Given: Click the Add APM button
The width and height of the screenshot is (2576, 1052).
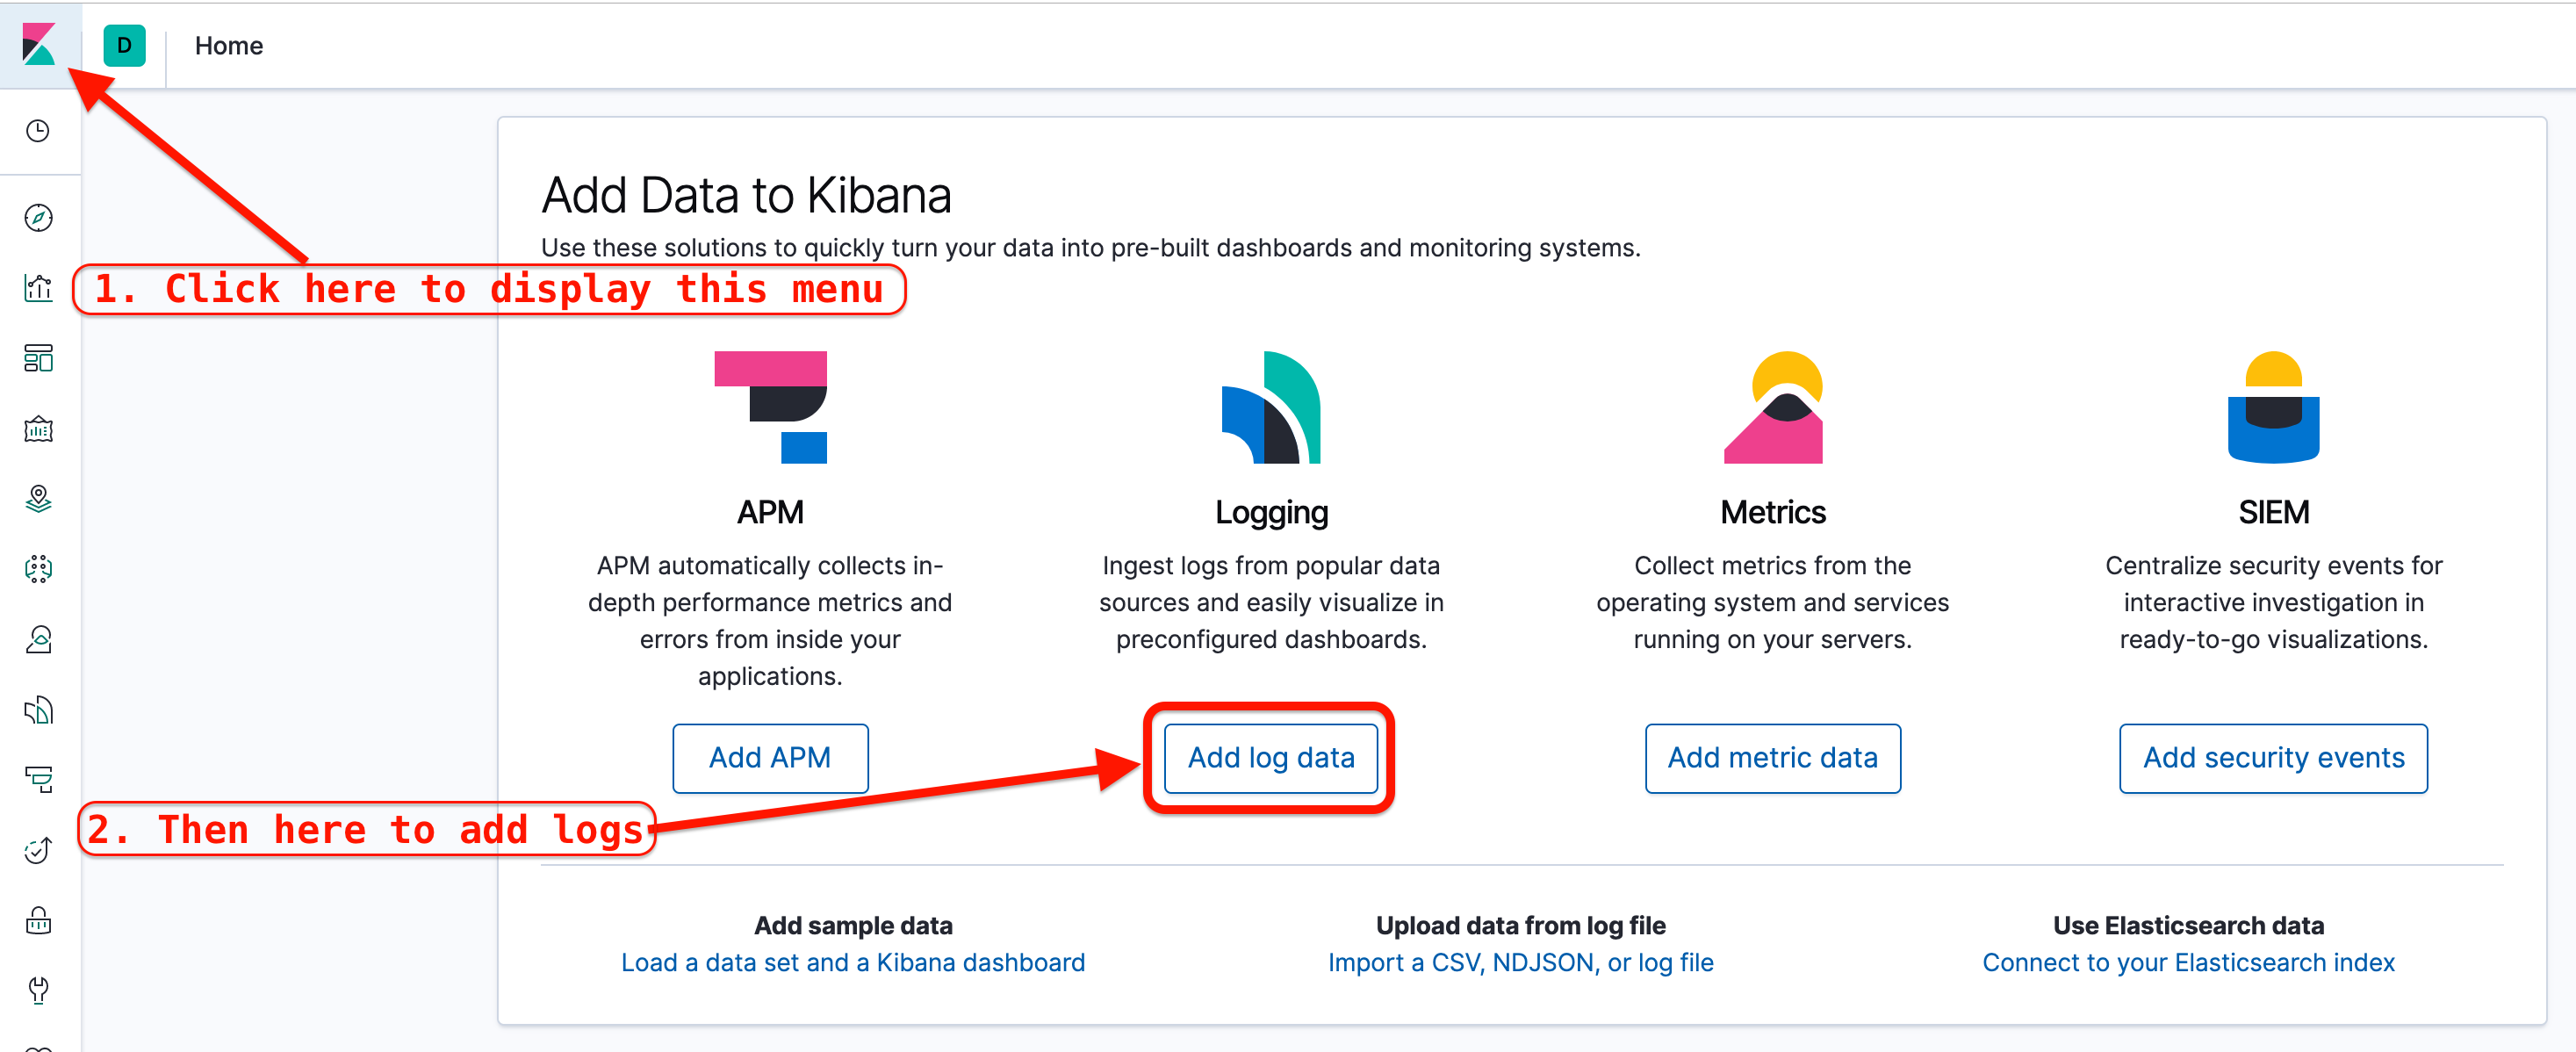Looking at the screenshot, I should coord(770,758).
